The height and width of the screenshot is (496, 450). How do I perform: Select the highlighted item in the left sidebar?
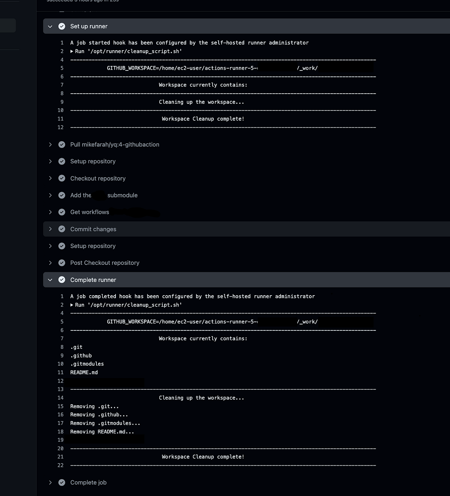(x=7, y=25)
